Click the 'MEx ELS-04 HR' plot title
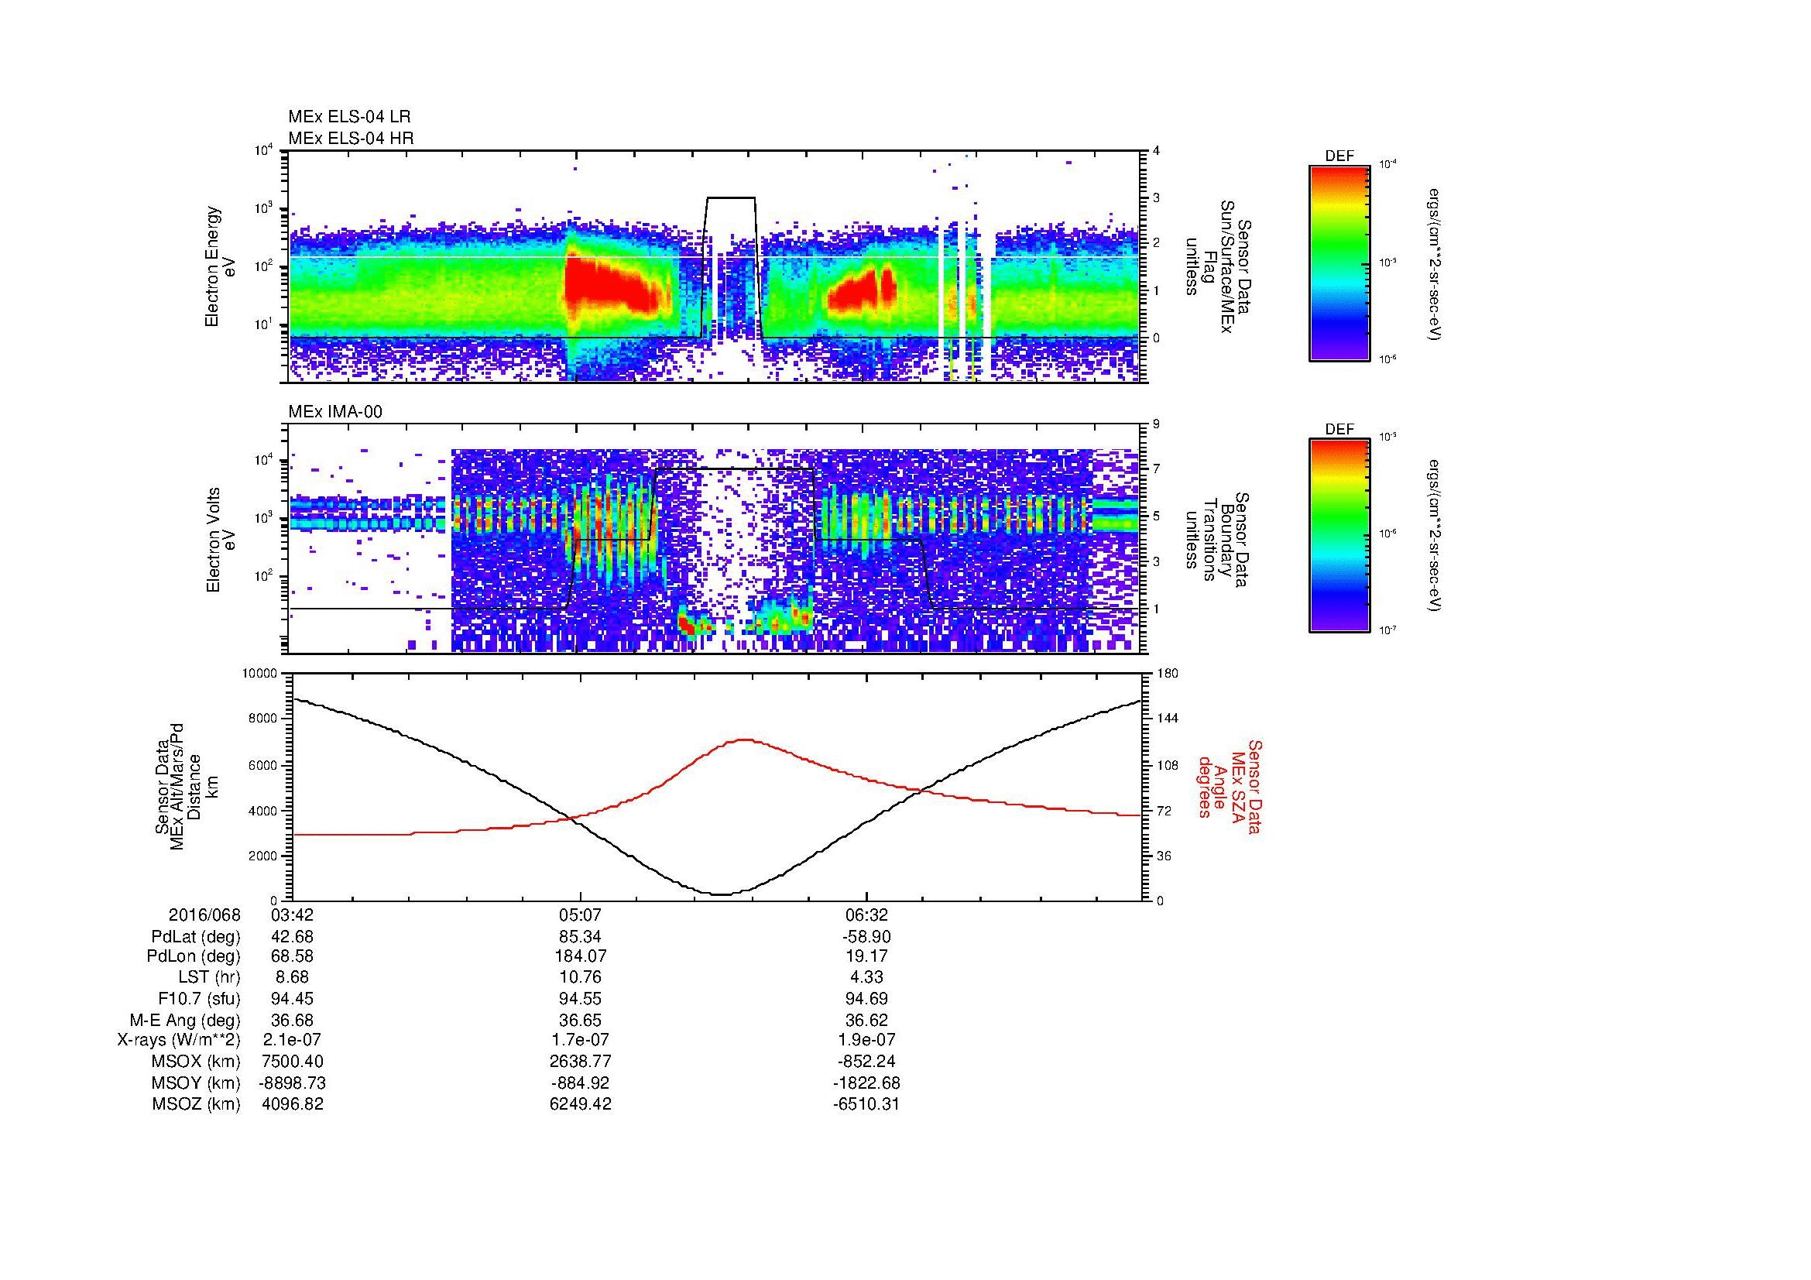Image resolution: width=1811 pixels, height=1280 pixels. (x=350, y=139)
